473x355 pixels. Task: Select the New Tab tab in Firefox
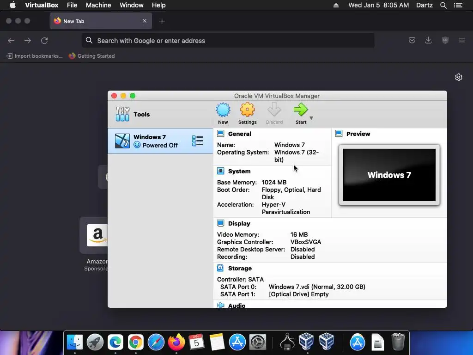101,21
